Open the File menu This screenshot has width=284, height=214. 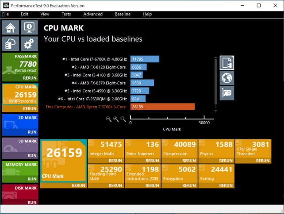pyautogui.click(x=5, y=14)
